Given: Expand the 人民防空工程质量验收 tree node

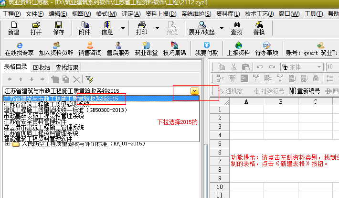Looking at the screenshot, I should (8, 143).
